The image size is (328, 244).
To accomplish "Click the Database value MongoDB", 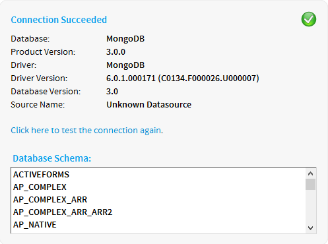I will (125, 39).
